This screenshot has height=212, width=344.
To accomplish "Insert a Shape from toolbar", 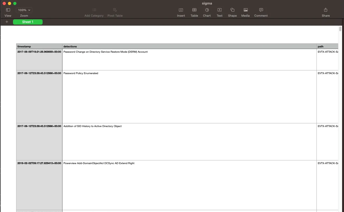I will (232, 10).
